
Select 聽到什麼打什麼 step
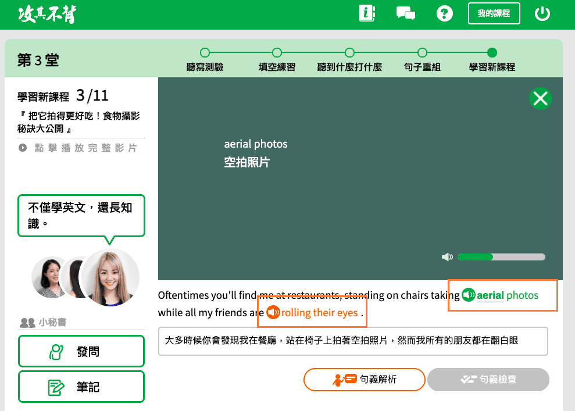pyautogui.click(x=349, y=53)
